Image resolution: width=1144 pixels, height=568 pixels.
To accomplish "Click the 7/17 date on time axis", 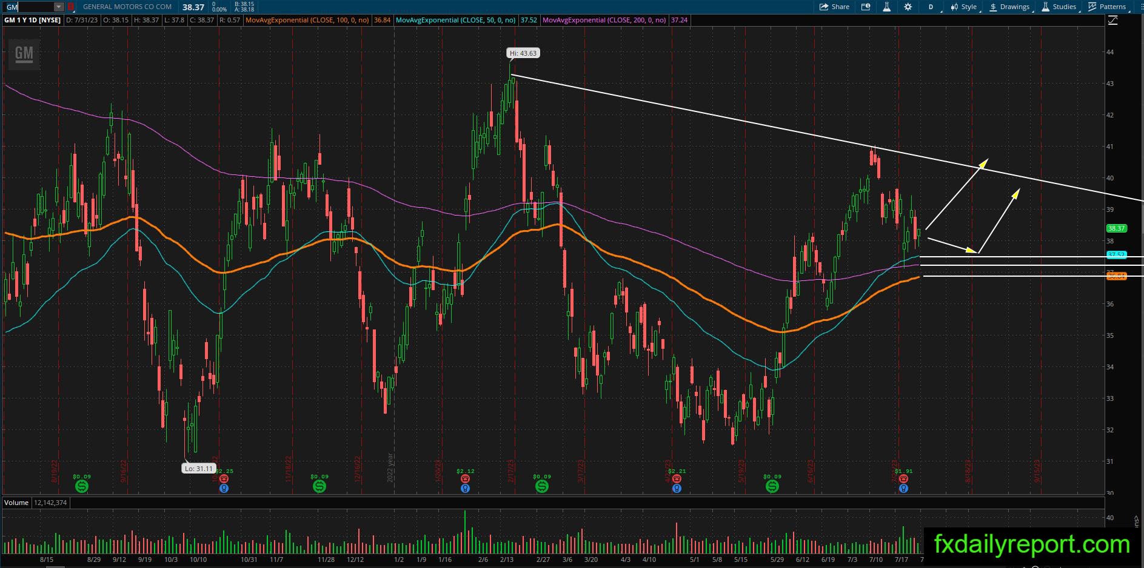I will 901,560.
